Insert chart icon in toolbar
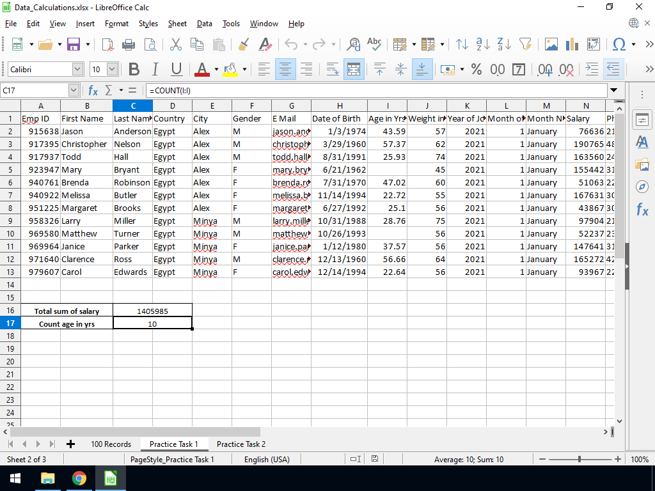The image size is (655, 491). click(x=572, y=44)
